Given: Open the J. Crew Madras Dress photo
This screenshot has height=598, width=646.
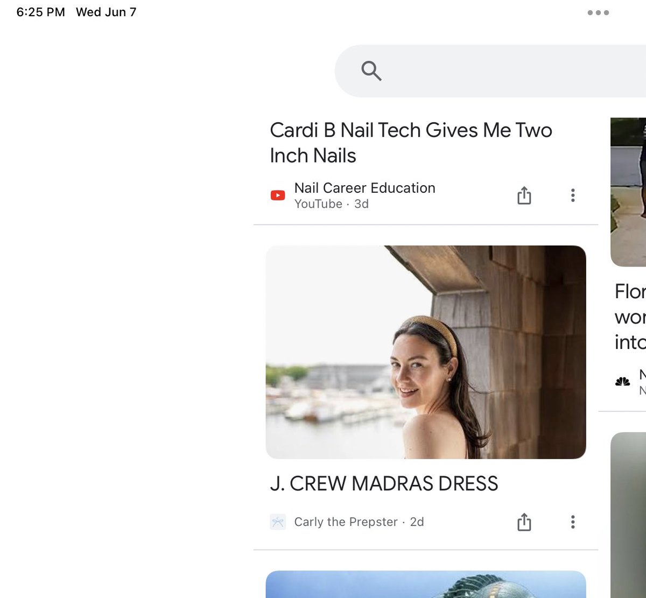Looking at the screenshot, I should (426, 352).
